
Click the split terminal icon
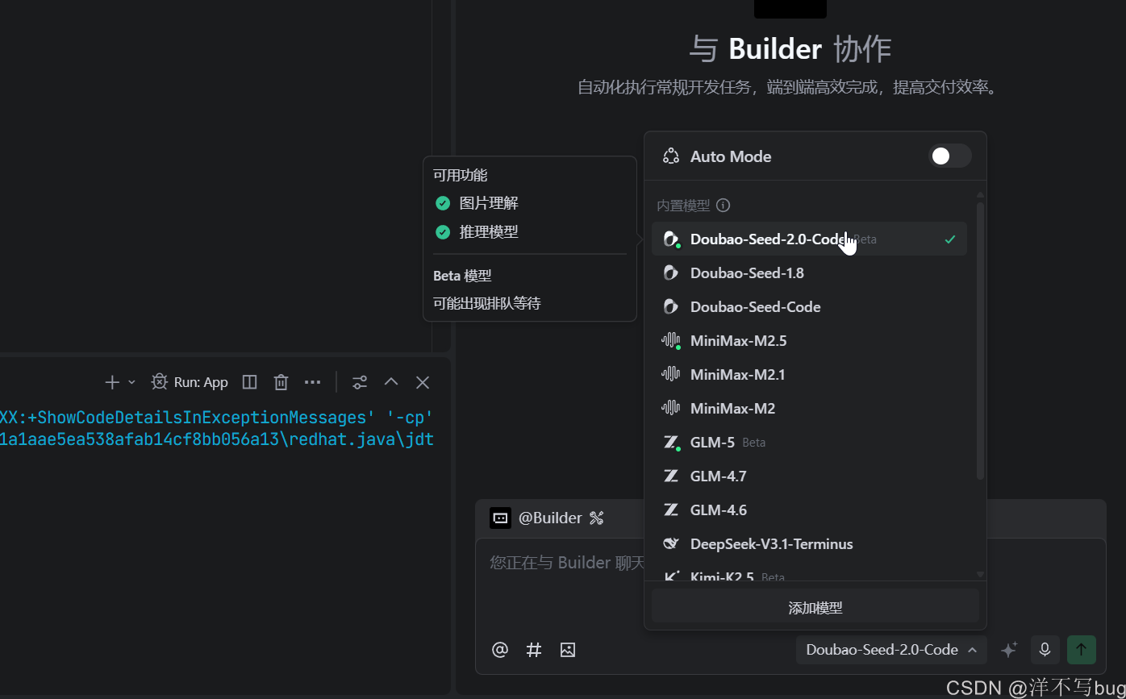click(x=250, y=382)
